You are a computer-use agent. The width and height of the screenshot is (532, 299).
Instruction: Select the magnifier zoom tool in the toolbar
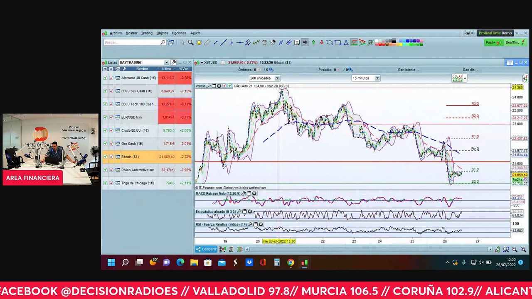pos(191,42)
